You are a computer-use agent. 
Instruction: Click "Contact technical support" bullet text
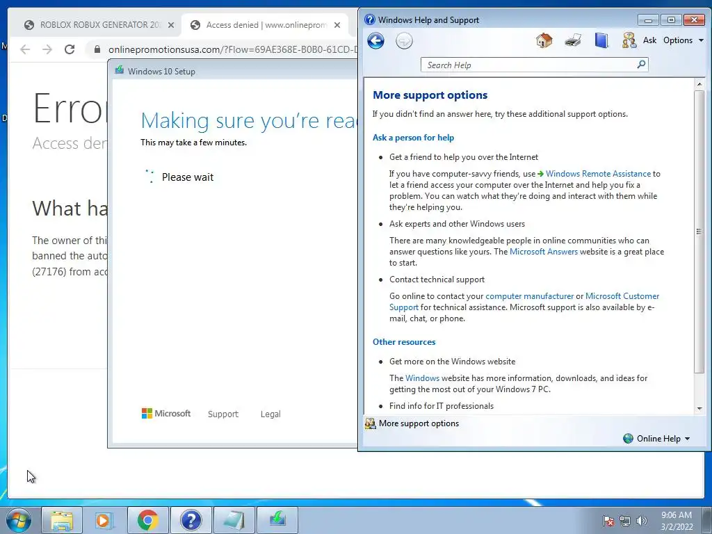pyautogui.click(x=437, y=280)
